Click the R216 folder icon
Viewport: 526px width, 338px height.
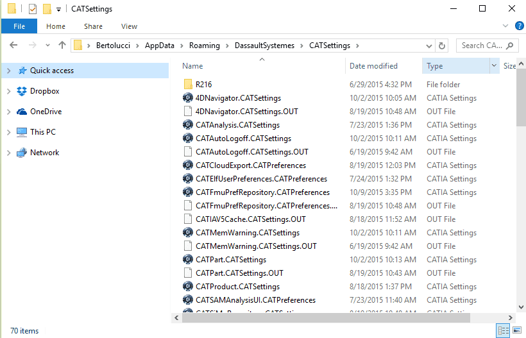point(188,84)
